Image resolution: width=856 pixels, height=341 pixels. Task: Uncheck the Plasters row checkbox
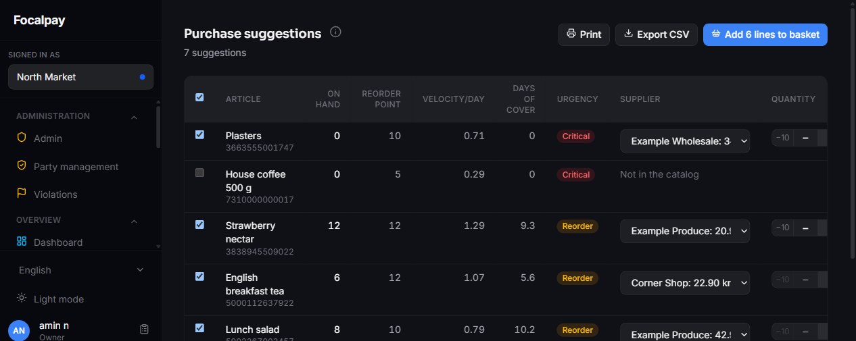pyautogui.click(x=199, y=134)
